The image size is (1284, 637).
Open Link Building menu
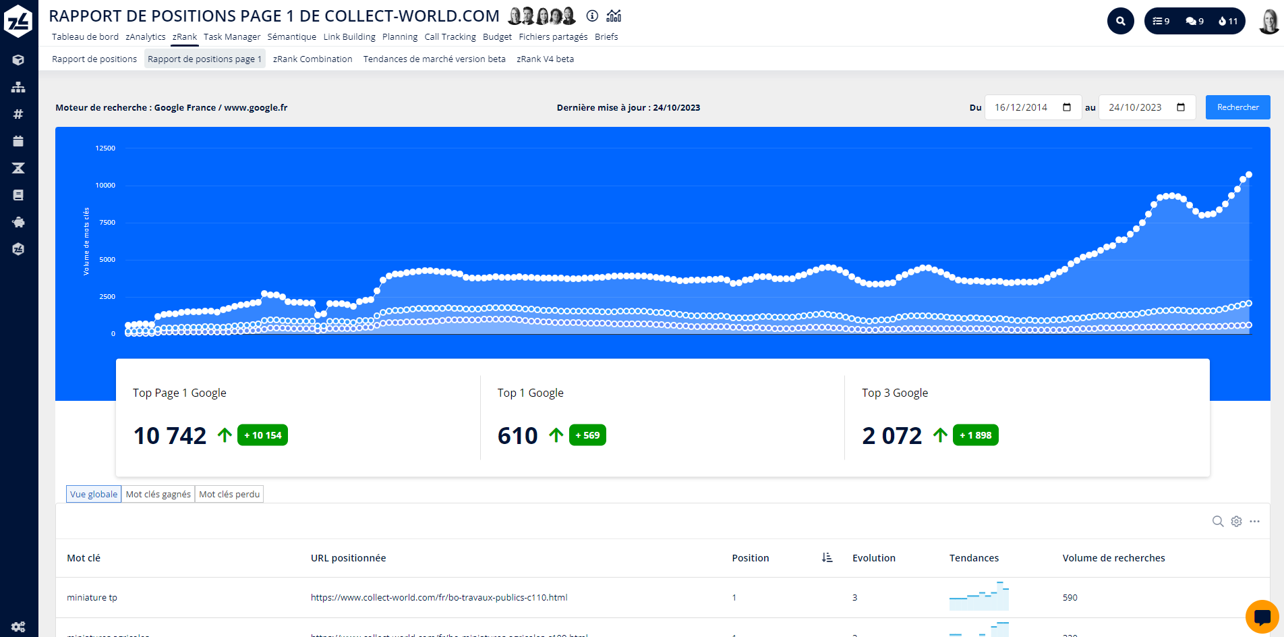[349, 36]
